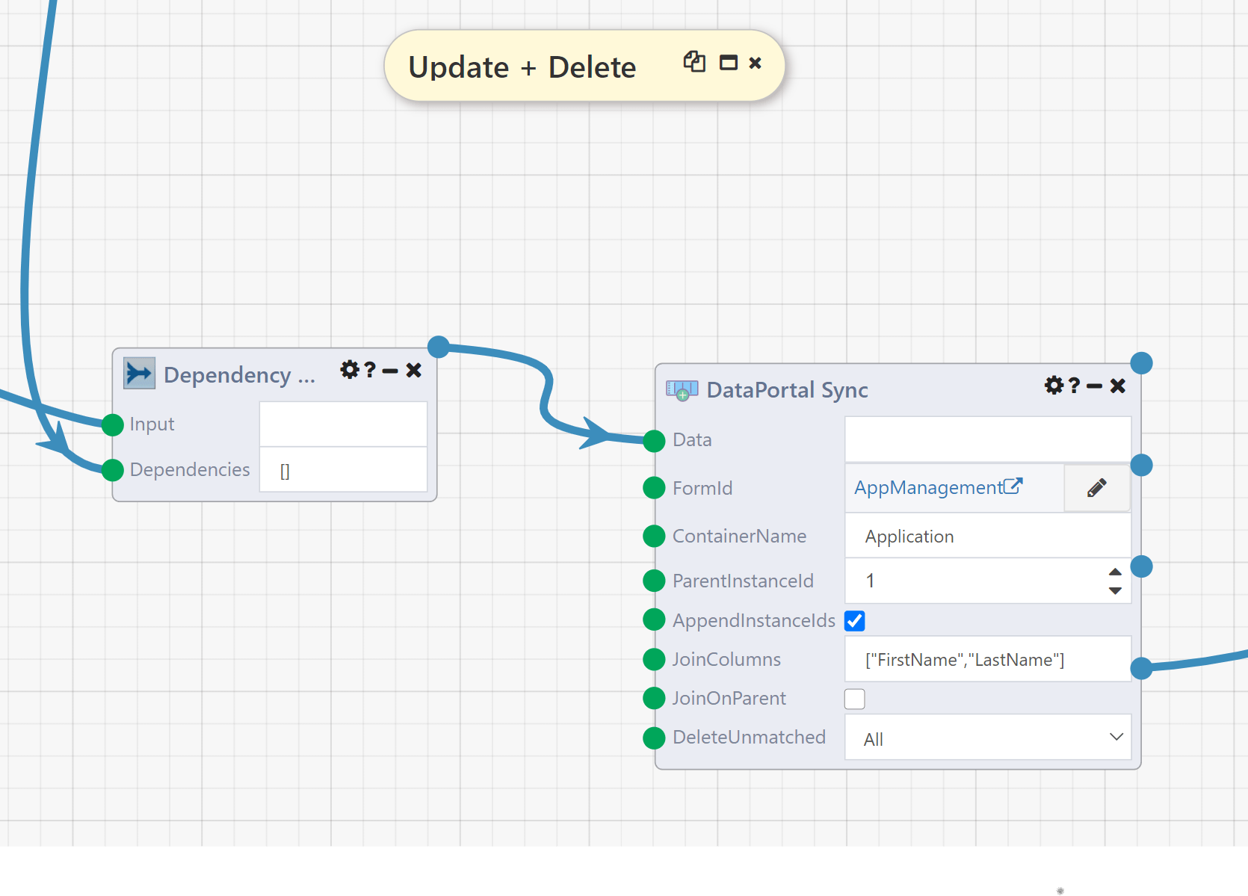The width and height of the screenshot is (1248, 896).
Task: Close the Update + Delete comment
Action: point(755,63)
